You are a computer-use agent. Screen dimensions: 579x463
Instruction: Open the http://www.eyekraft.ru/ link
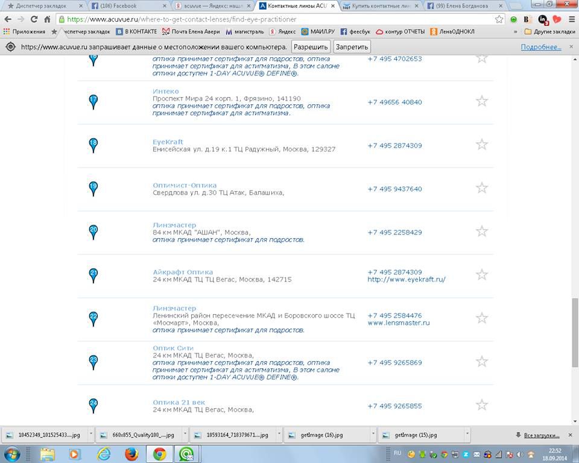pos(406,279)
